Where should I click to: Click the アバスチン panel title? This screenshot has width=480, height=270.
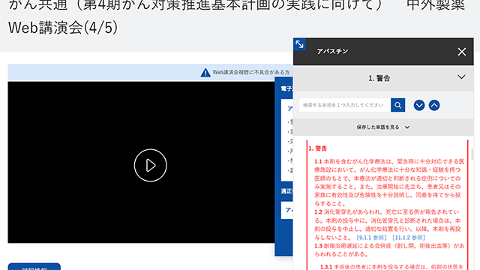(x=332, y=52)
